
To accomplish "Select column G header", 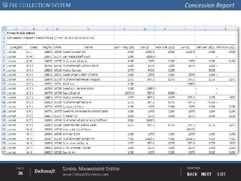I will point(145,28).
